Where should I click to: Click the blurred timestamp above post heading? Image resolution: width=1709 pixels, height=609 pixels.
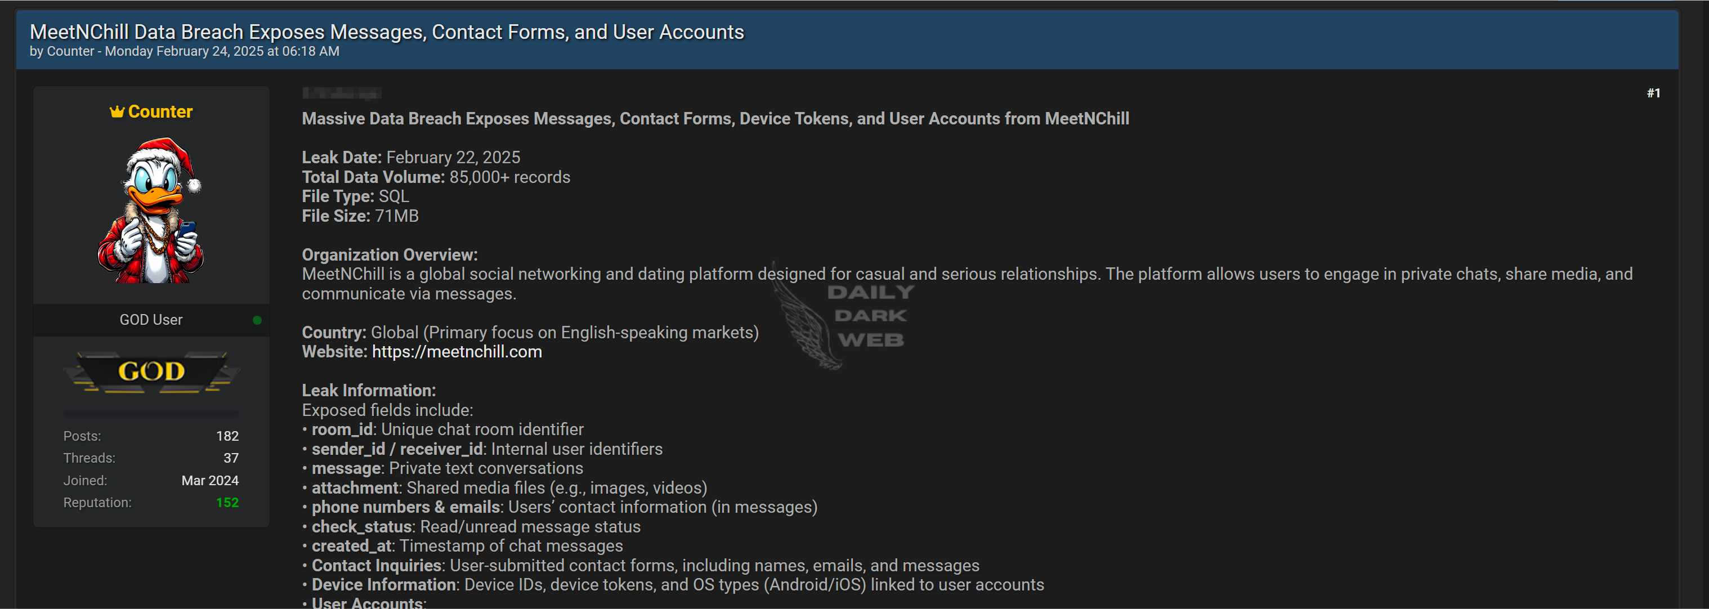[x=342, y=93]
